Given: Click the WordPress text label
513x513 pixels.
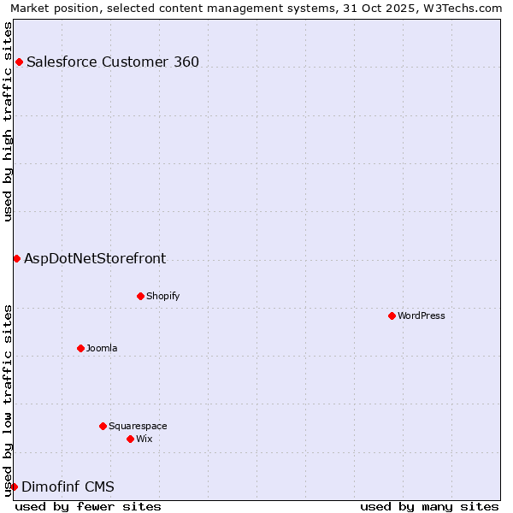Looking at the screenshot, I should (421, 315).
